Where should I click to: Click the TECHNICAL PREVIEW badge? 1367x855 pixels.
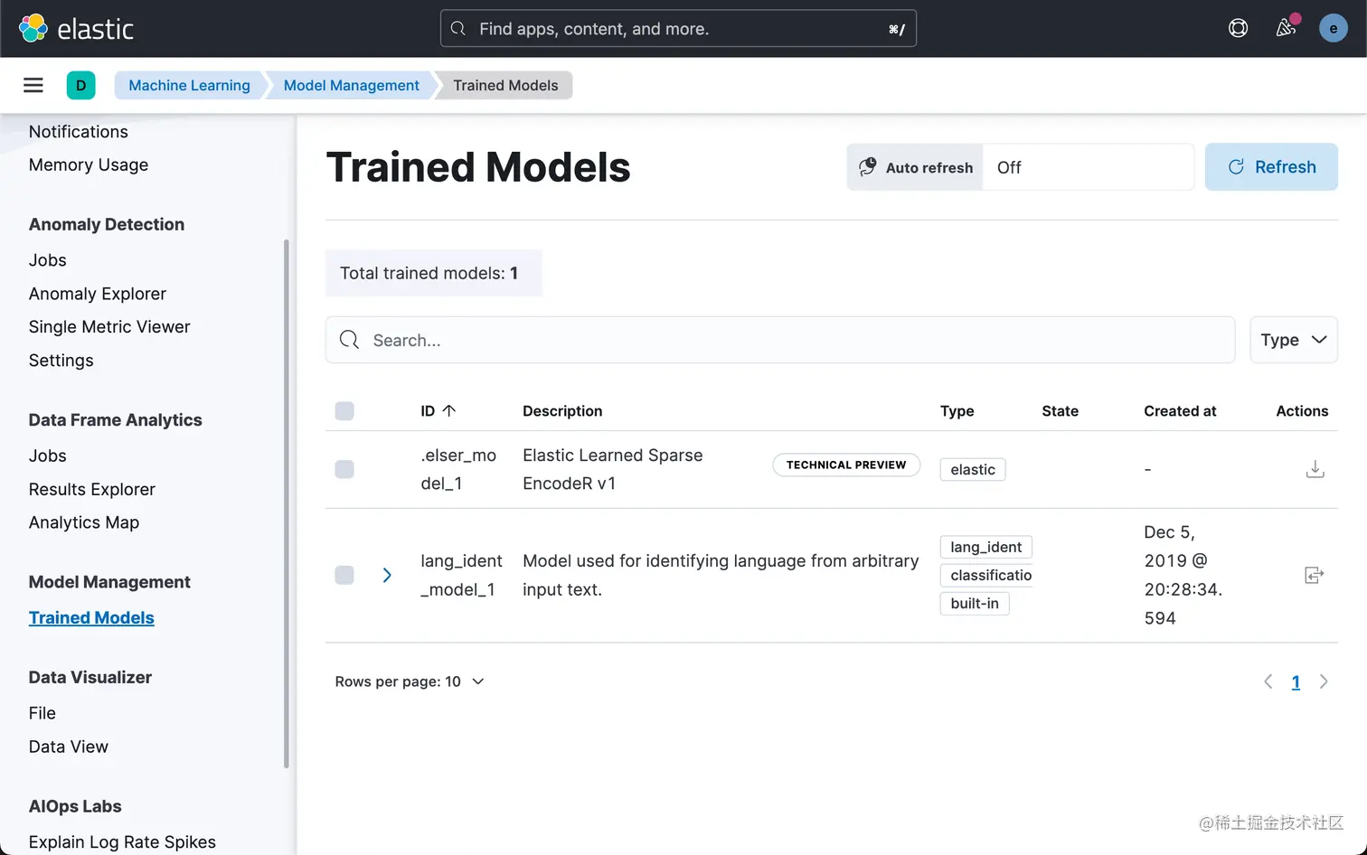(846, 465)
